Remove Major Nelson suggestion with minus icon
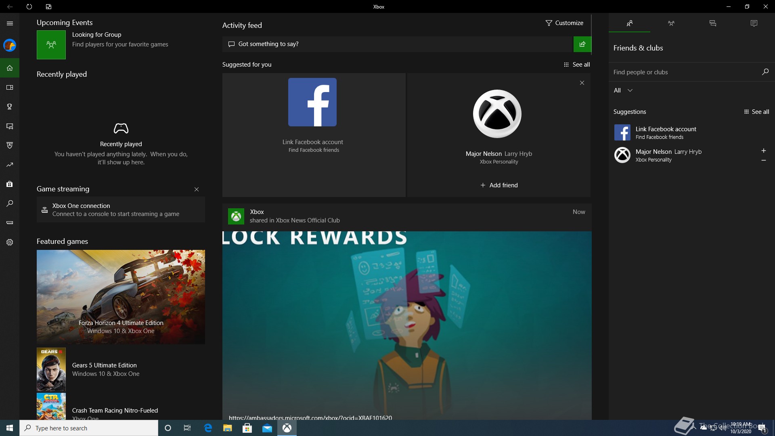The height and width of the screenshot is (436, 775). tap(763, 160)
